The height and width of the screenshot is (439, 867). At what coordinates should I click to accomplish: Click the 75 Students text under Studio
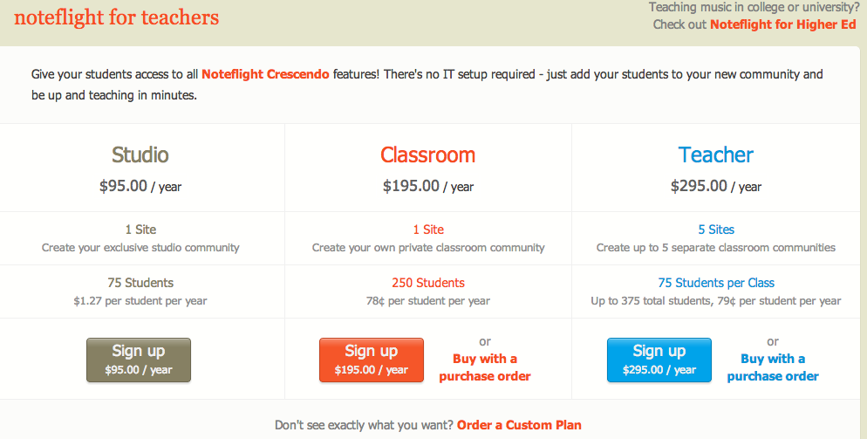coord(140,283)
